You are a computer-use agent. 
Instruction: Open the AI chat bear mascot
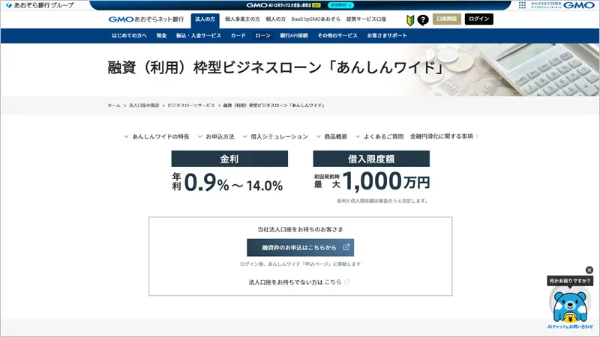571,303
